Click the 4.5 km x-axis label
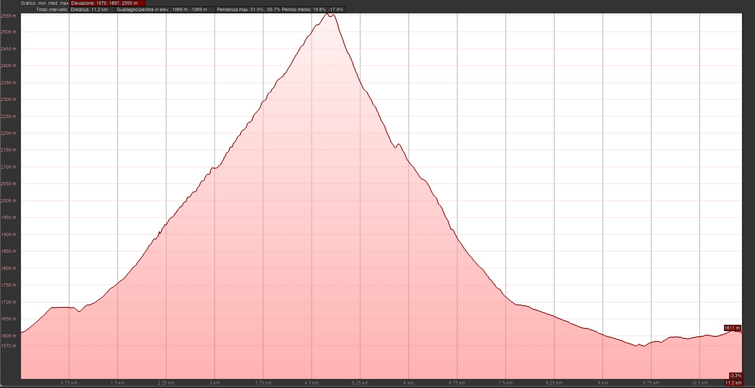755x388 pixels. 312,383
